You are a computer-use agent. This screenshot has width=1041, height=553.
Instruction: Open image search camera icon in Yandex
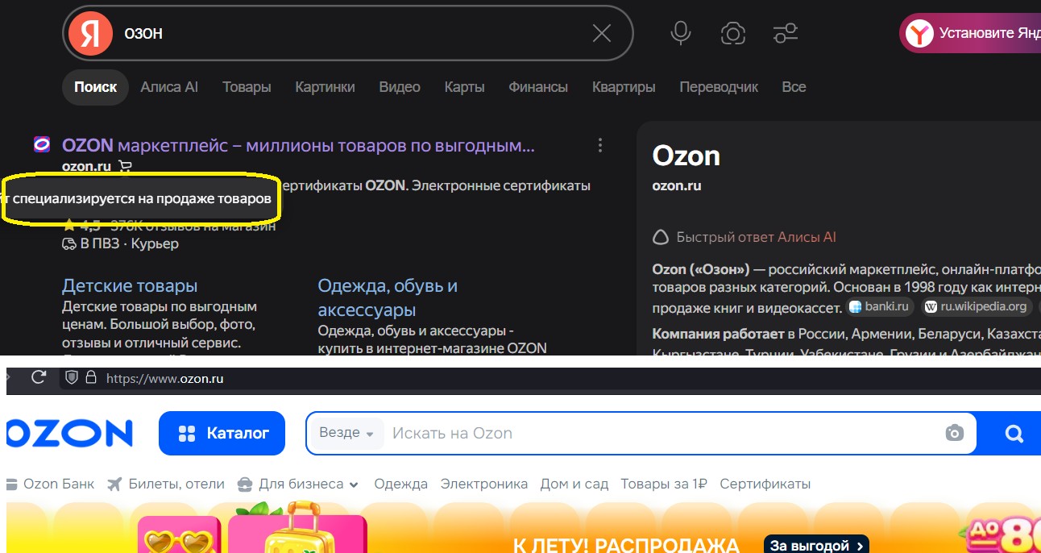point(732,33)
